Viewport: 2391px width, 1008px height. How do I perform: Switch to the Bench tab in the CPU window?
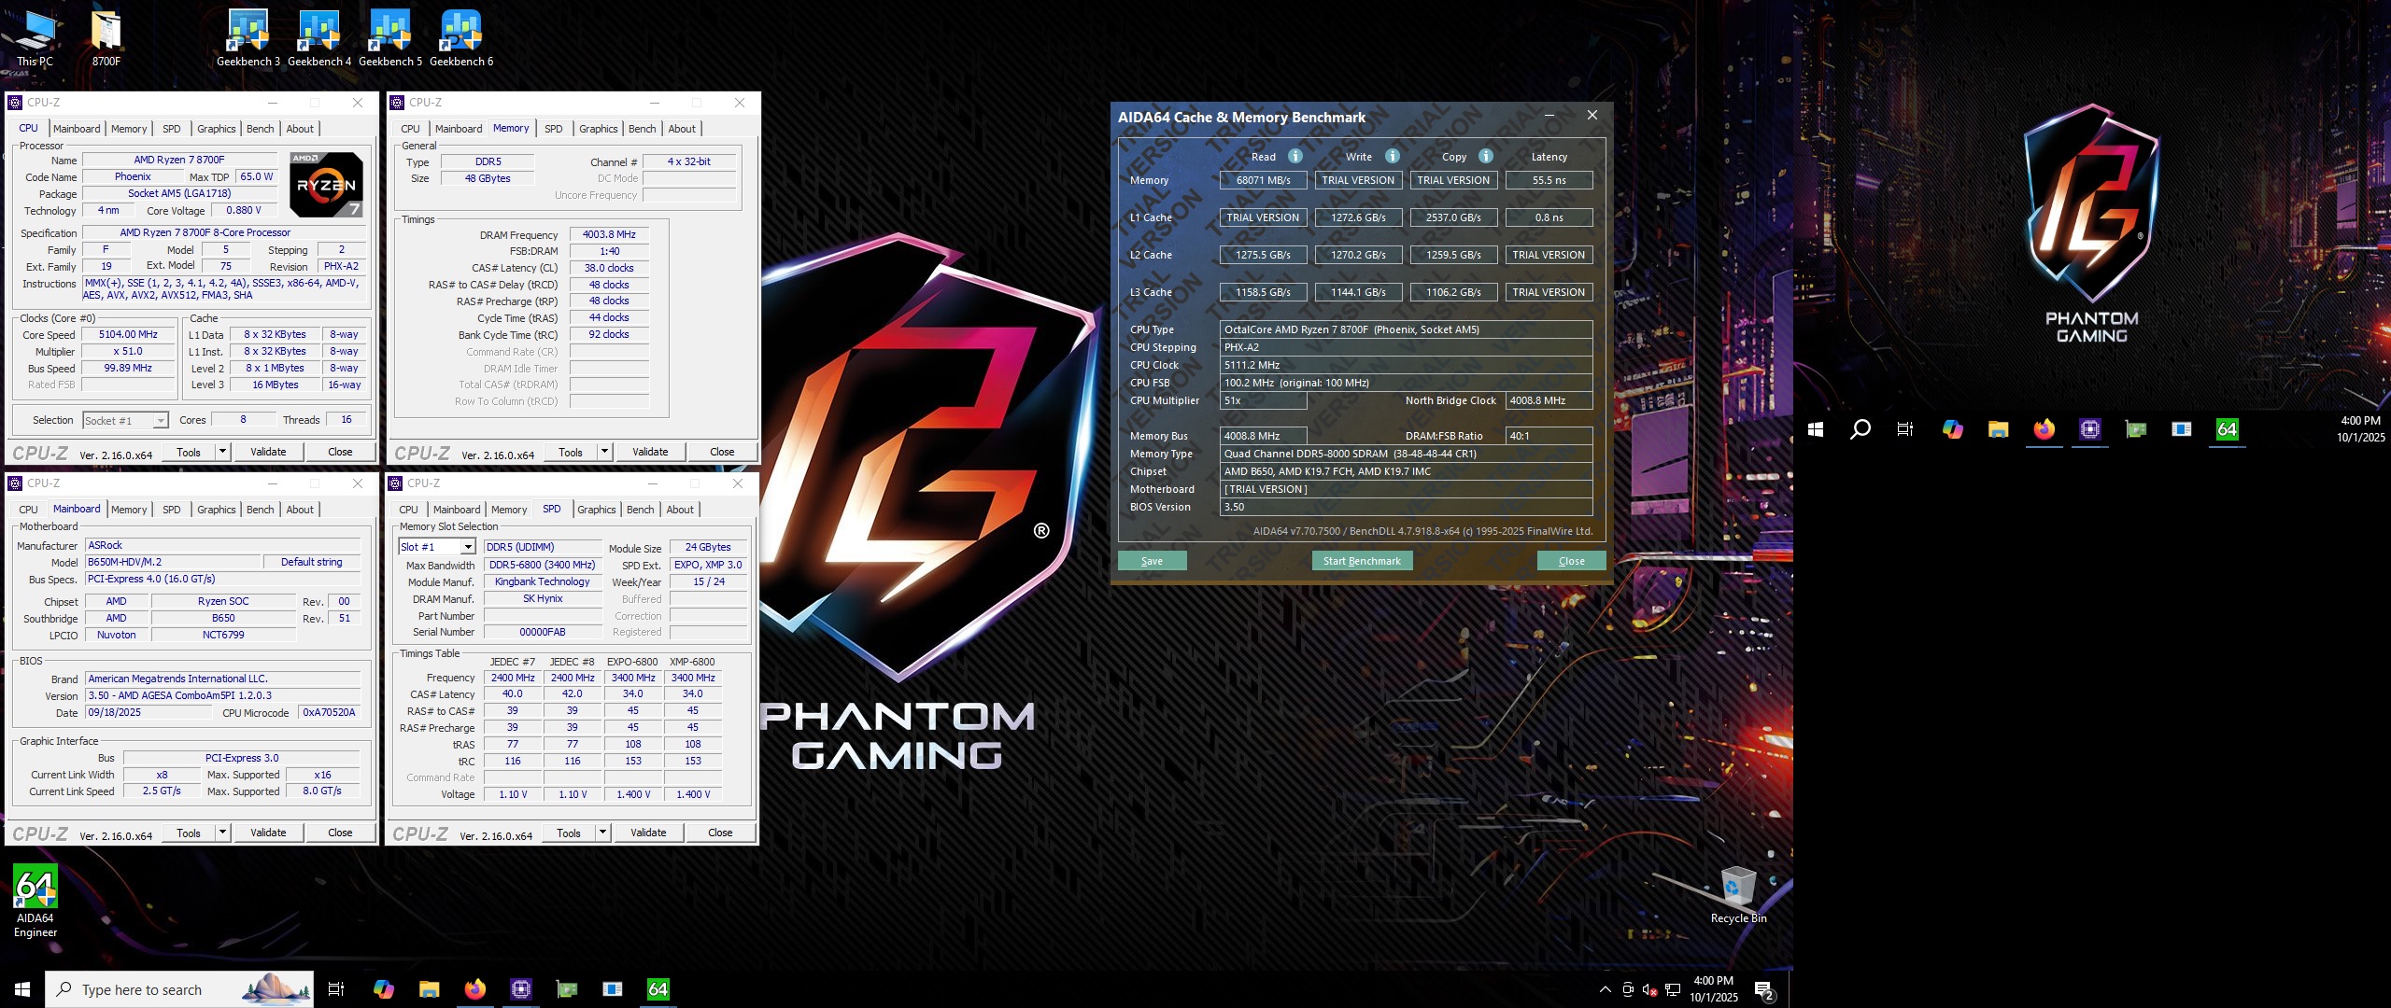260,129
